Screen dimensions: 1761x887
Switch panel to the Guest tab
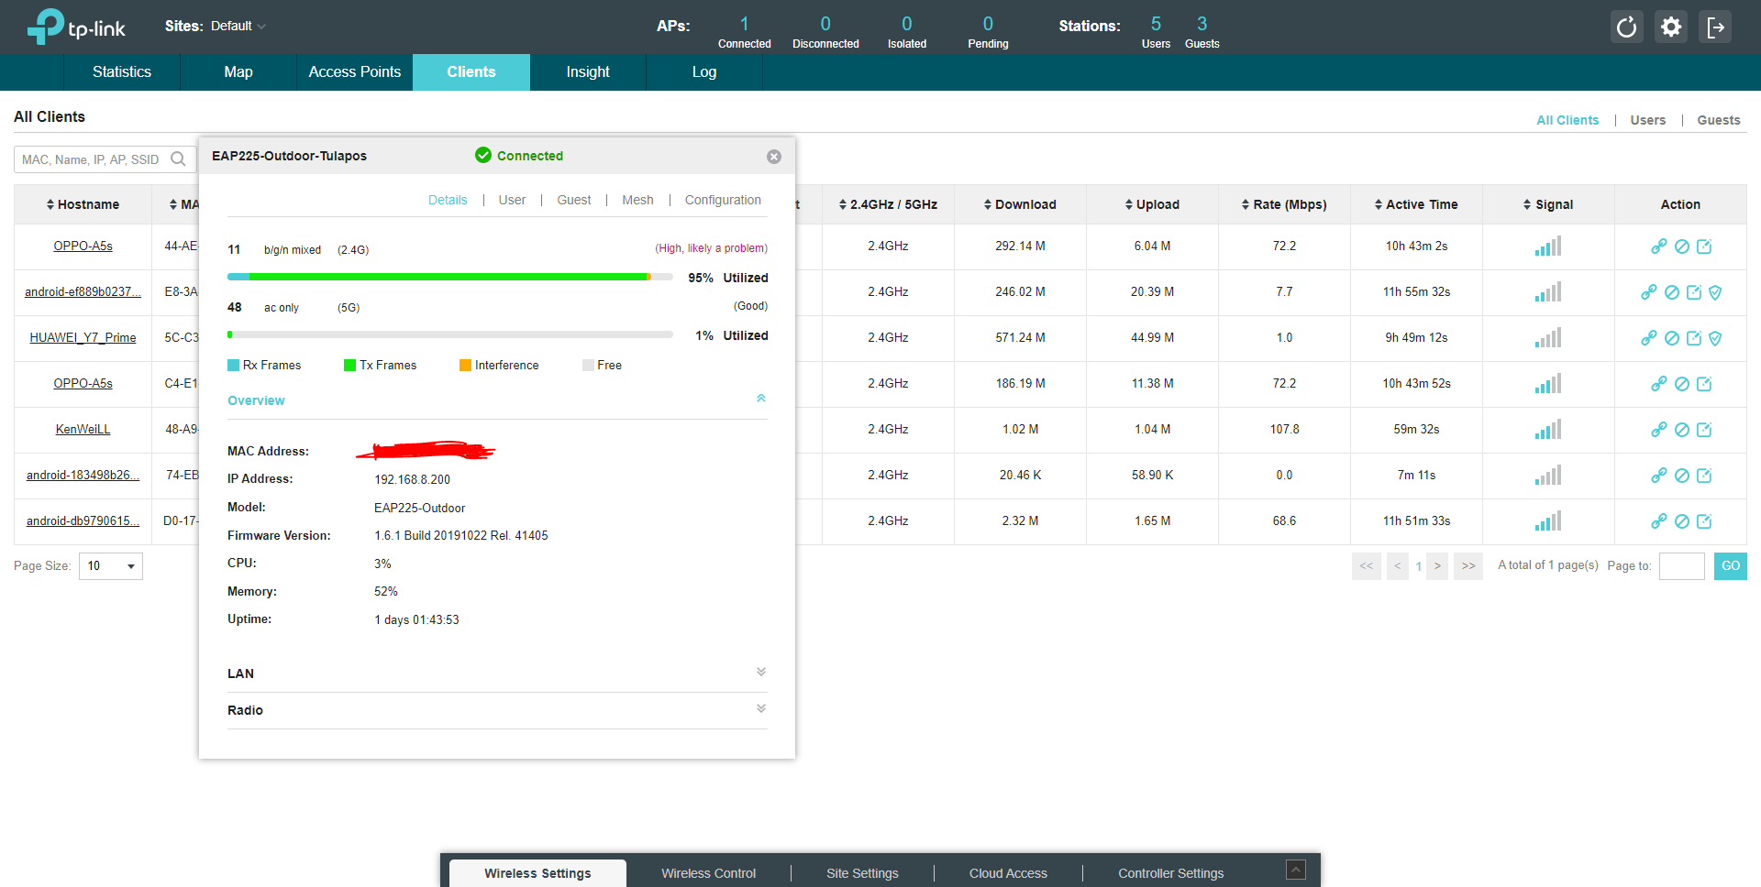tap(574, 200)
